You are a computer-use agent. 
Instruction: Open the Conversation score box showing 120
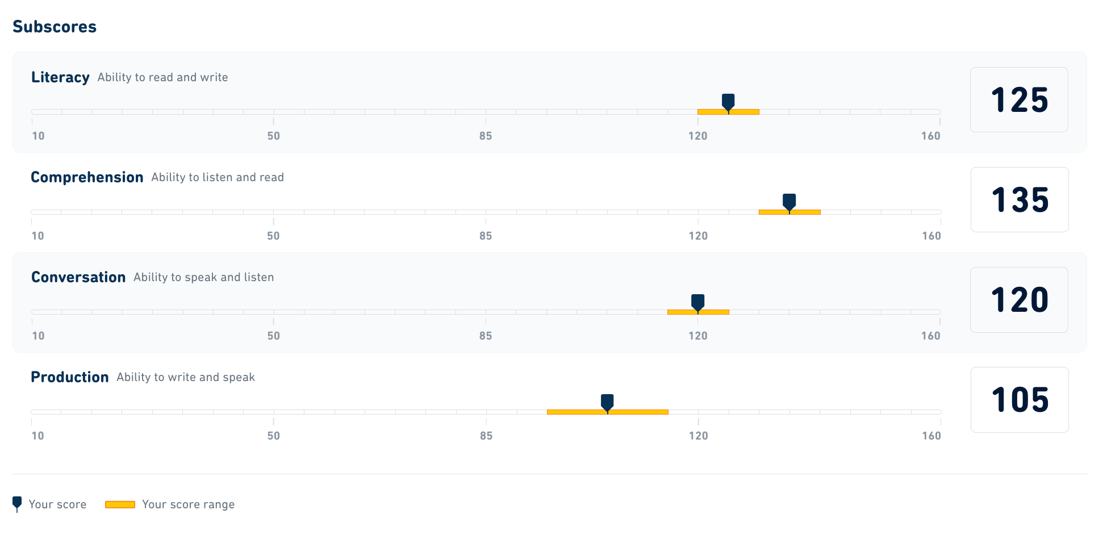tap(1019, 300)
